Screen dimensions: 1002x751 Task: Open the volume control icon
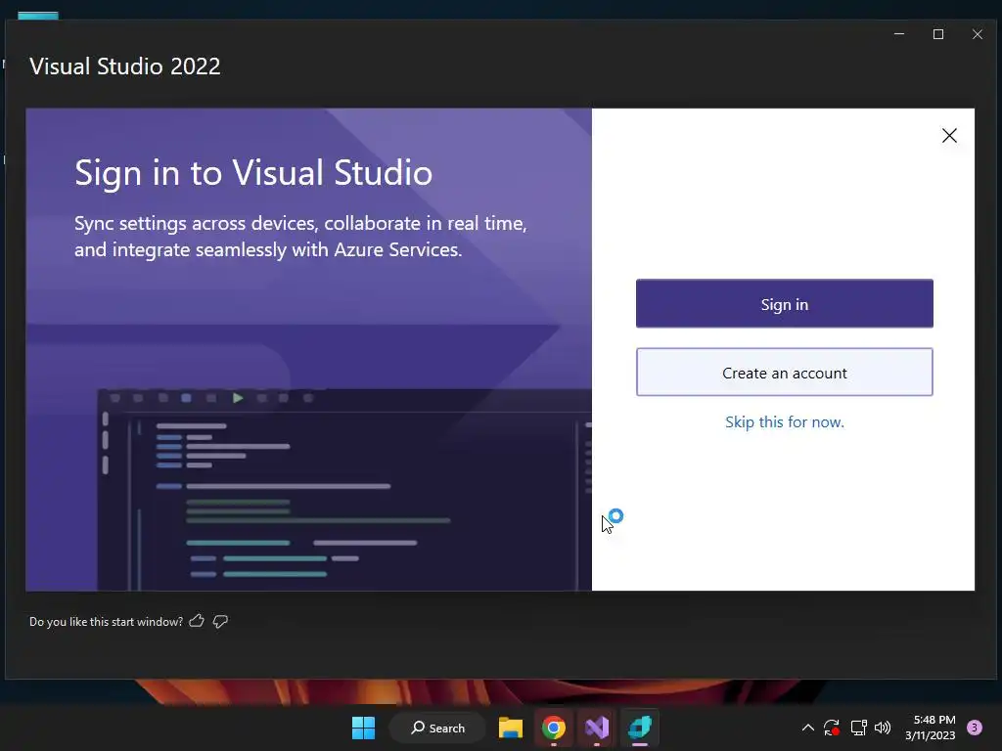883,728
